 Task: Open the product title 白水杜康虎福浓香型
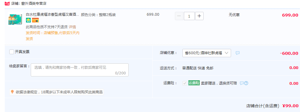(x=52, y=15)
